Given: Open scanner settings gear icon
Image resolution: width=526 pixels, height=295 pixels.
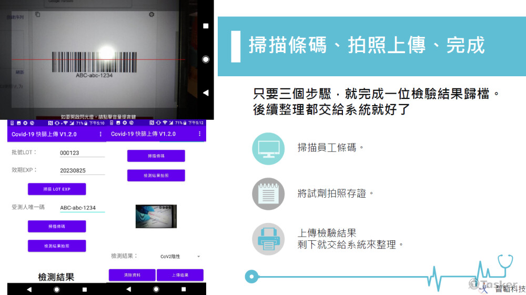Looking at the screenshot, I should coord(151,15).
